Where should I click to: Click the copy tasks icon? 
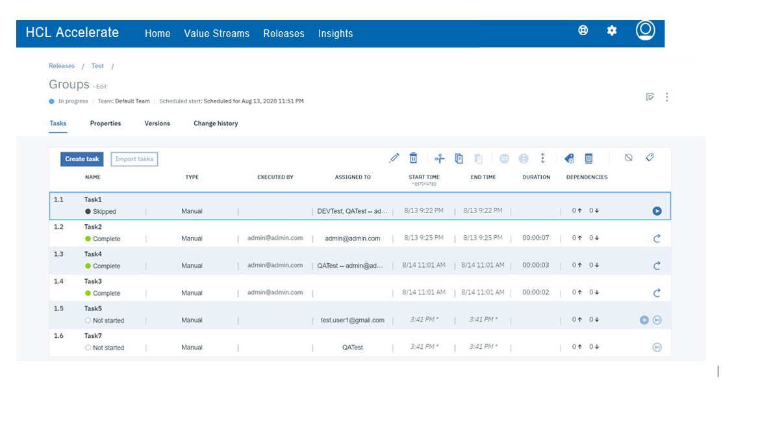pyautogui.click(x=459, y=158)
